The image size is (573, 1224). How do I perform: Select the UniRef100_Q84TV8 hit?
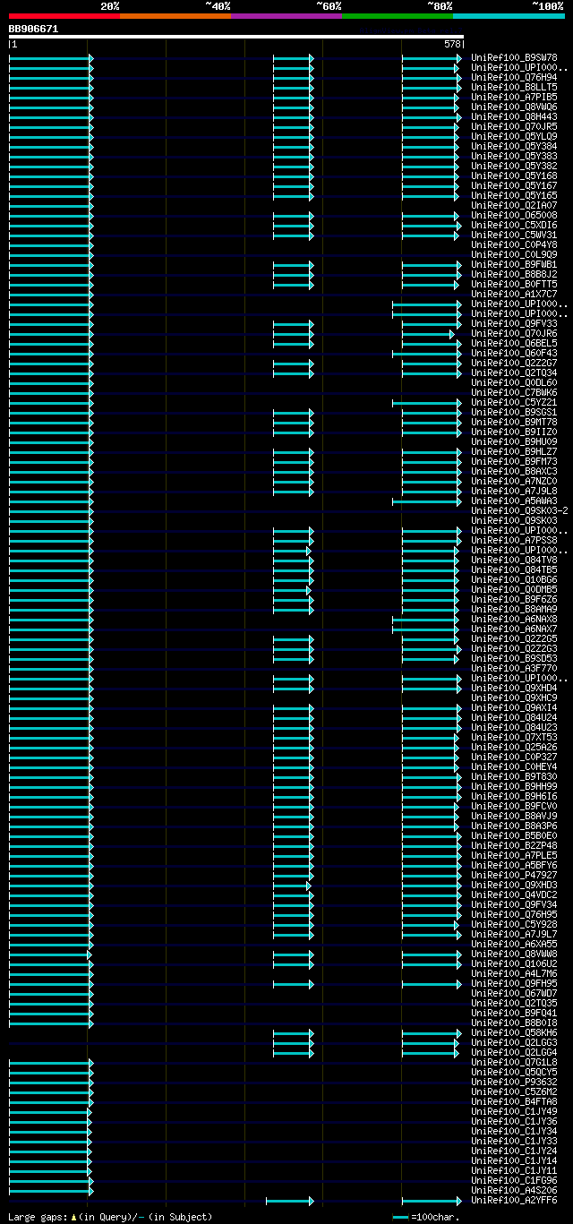coord(514,561)
